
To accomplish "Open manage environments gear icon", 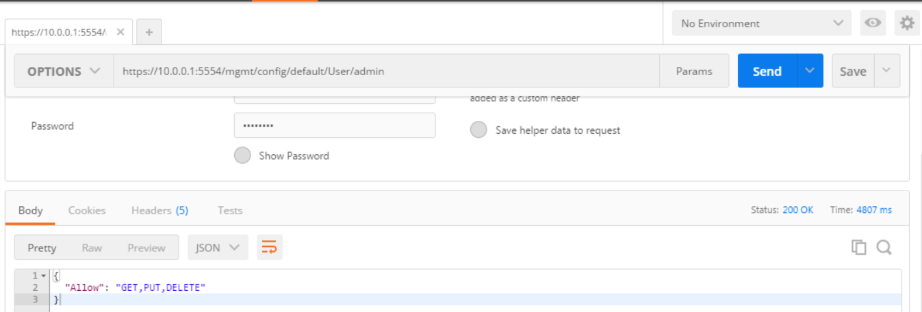I will [907, 23].
